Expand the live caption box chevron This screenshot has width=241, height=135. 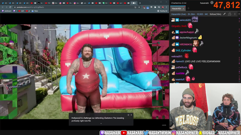tap(101, 123)
